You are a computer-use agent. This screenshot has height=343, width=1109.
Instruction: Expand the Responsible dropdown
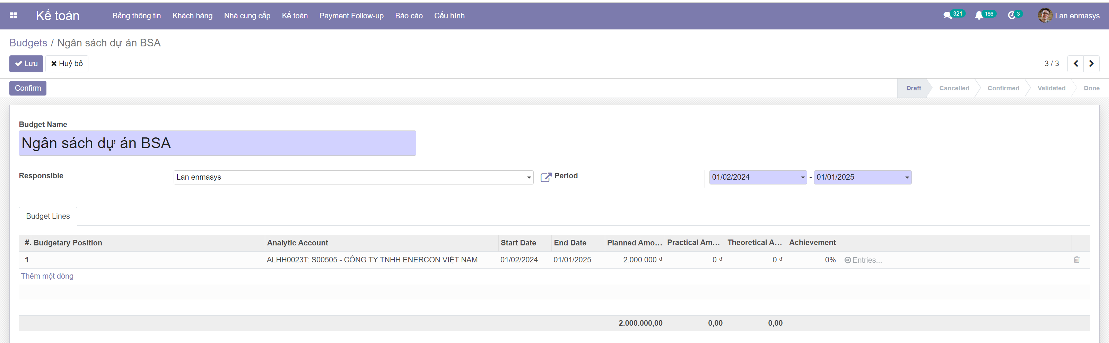point(529,178)
